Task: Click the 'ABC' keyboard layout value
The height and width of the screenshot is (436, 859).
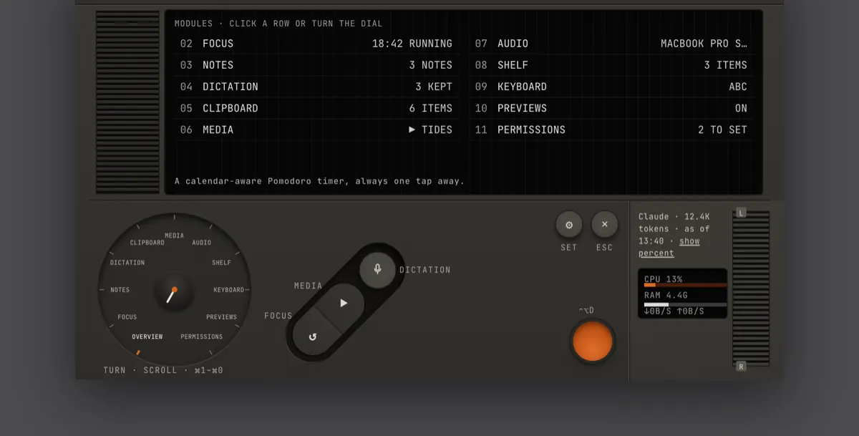Action: (x=738, y=87)
